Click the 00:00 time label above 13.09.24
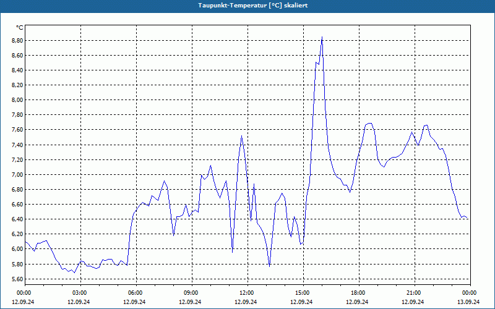This screenshot has height=309, width=495. tap(469, 293)
